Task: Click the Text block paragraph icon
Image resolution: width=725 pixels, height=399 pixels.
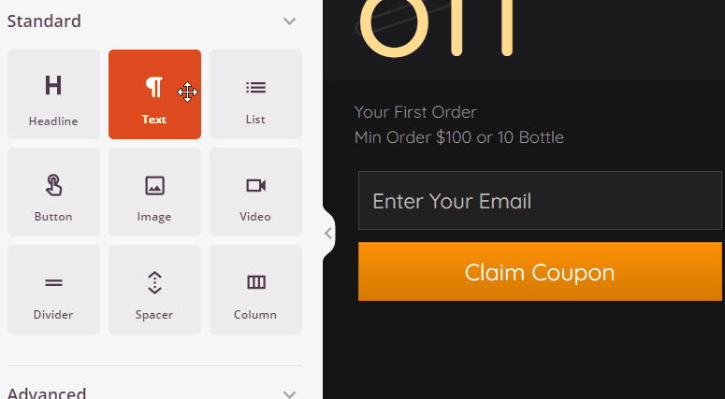Action: click(x=154, y=87)
